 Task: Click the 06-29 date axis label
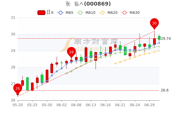tap(150, 105)
